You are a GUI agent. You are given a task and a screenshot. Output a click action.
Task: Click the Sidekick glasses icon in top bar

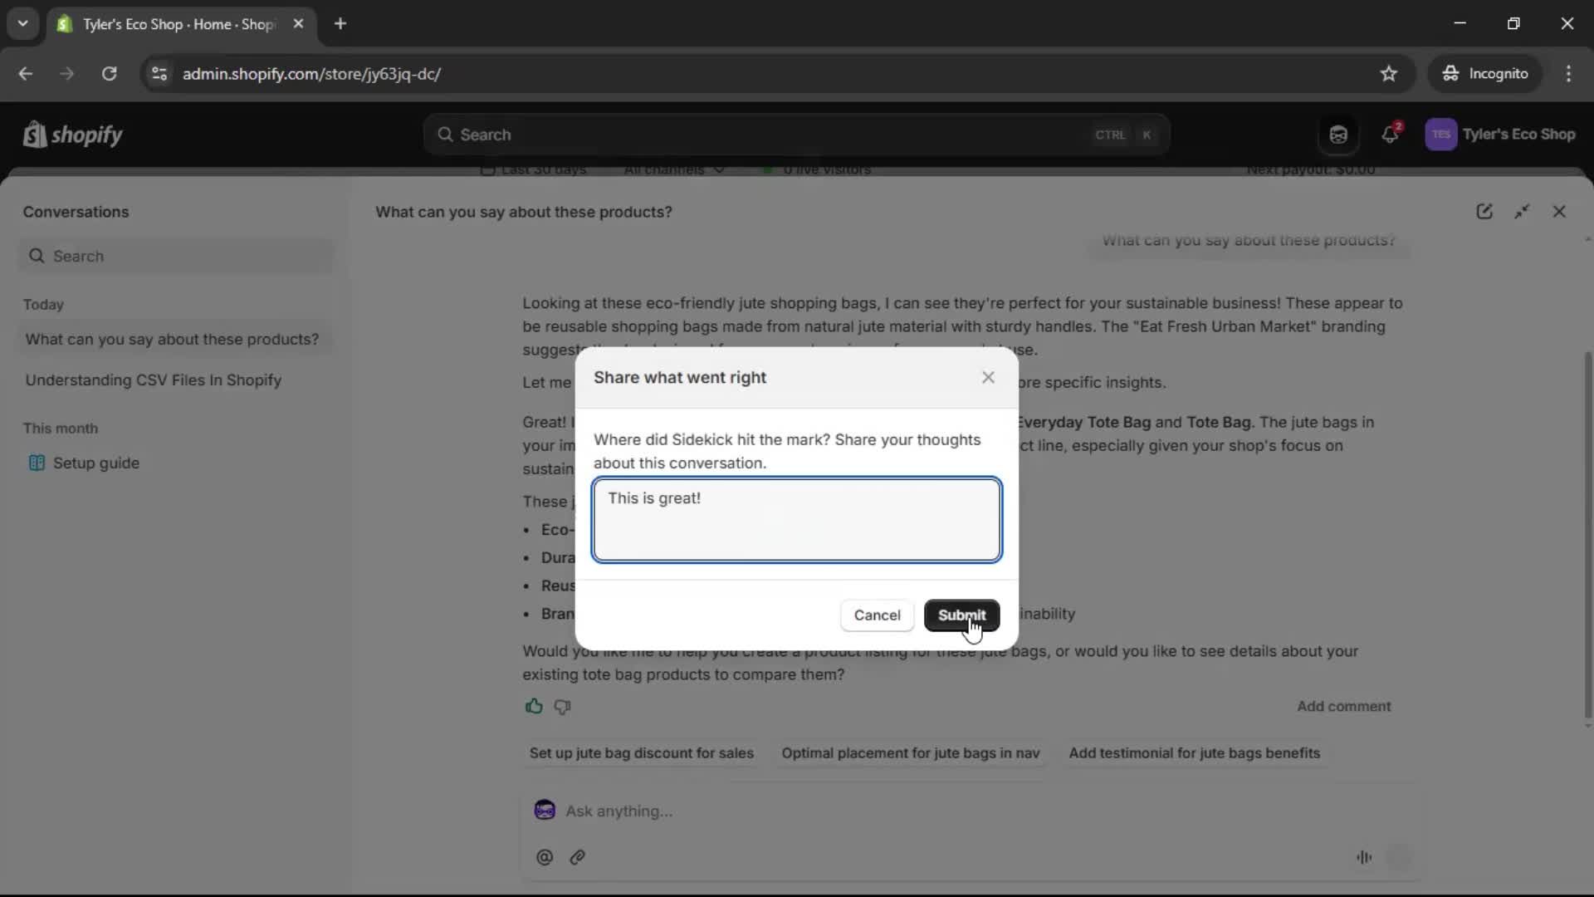click(x=1338, y=134)
